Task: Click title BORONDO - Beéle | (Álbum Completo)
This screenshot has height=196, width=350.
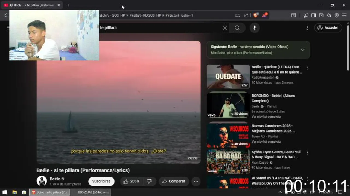Action: coord(273,98)
